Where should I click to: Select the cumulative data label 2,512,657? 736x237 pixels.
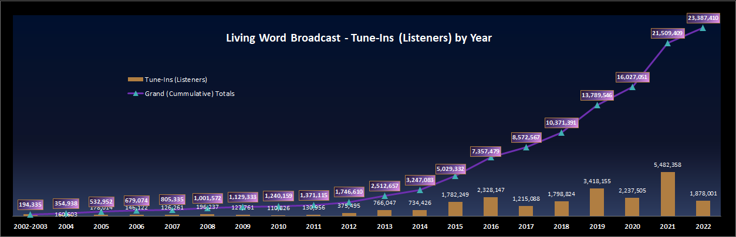(385, 187)
